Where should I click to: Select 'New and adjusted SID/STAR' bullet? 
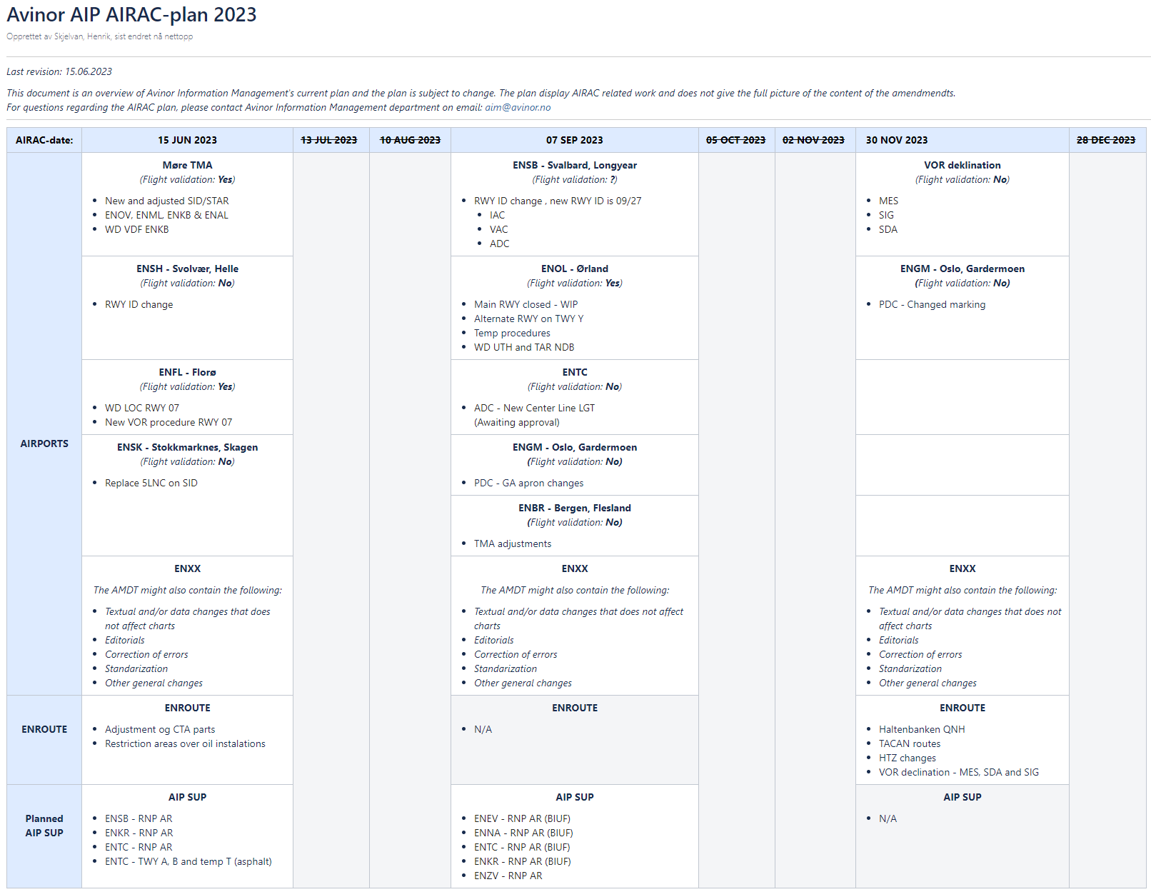pos(167,201)
